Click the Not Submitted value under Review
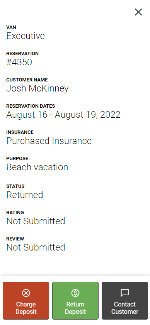This screenshot has width=150, height=325. click(x=36, y=247)
